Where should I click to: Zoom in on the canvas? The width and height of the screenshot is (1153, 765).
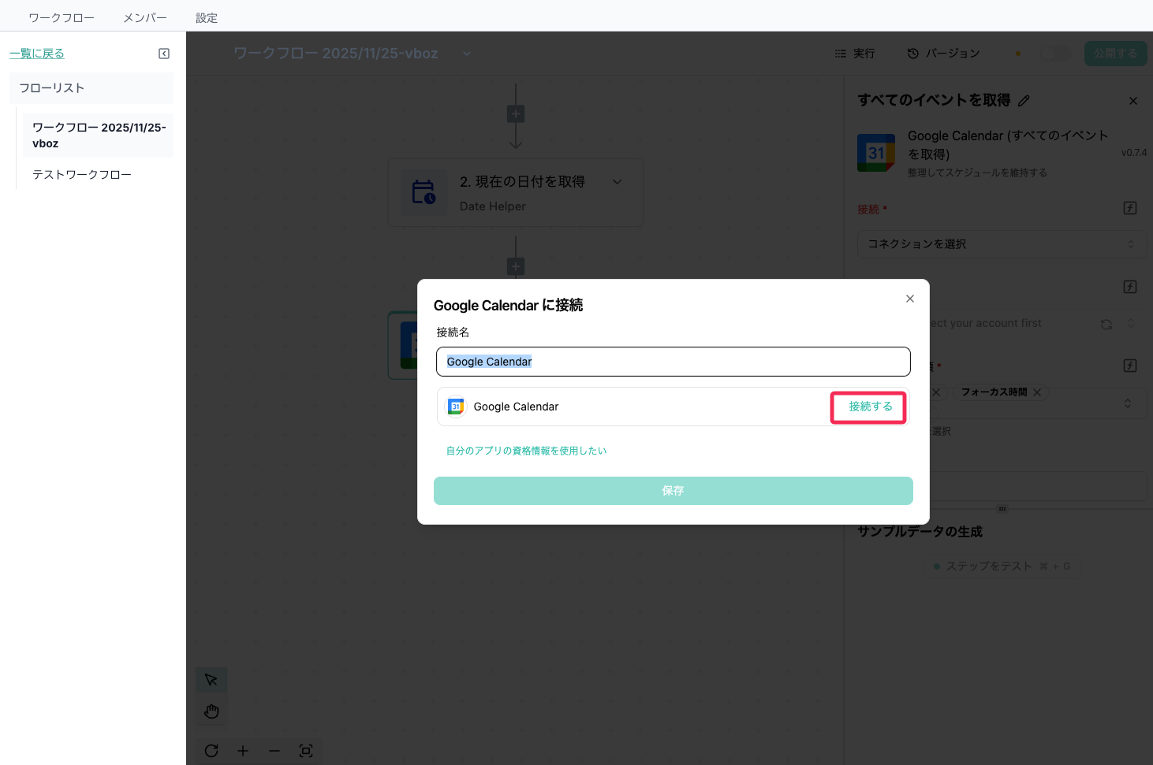(243, 751)
